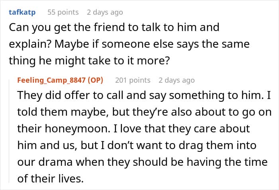Click the line starting 'him and us, but'
279x190 pixels.
137,145
